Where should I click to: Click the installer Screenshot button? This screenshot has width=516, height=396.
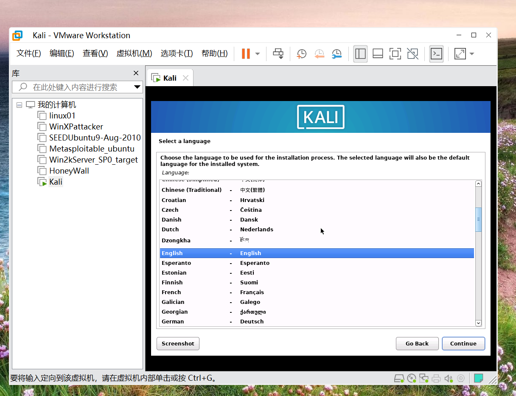pos(178,343)
